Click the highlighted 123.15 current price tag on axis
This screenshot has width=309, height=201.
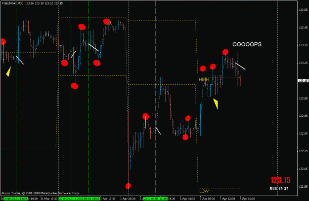point(303,81)
